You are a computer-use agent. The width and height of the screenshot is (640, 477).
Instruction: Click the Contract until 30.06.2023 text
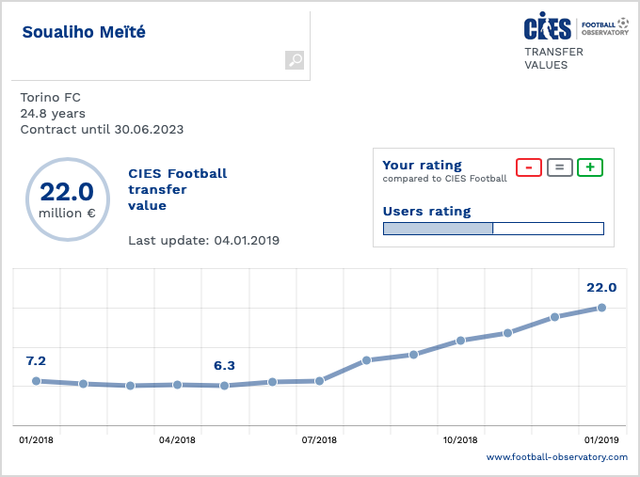pyautogui.click(x=102, y=130)
